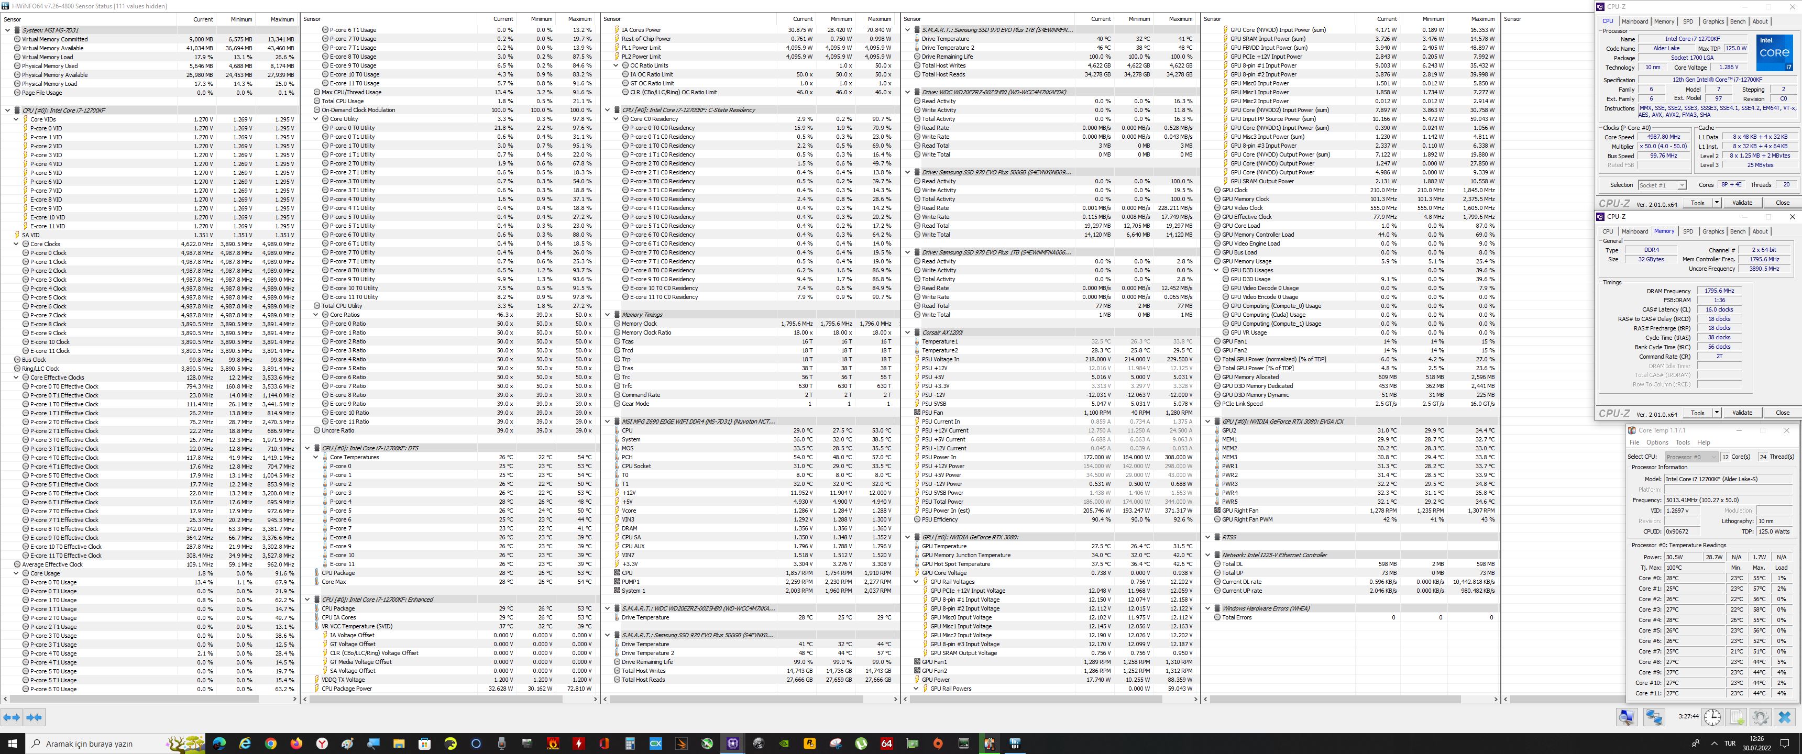Click Validate in the top CPU-Z window

1742,203
